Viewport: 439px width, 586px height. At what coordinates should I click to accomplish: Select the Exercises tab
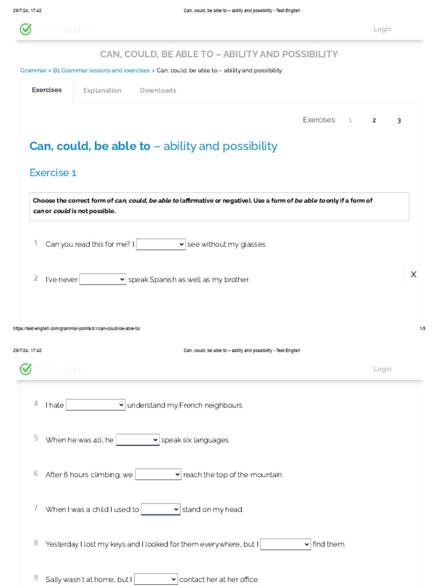click(x=47, y=90)
